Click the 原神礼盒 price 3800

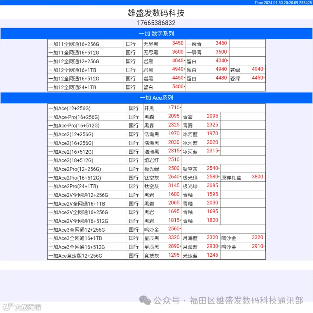[257, 177]
